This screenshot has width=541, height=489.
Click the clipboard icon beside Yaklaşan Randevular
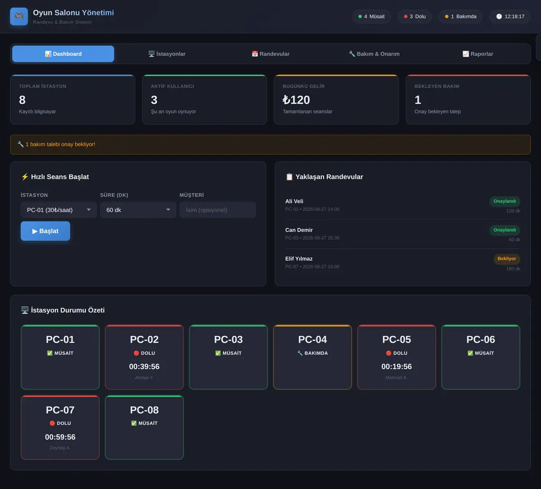pos(289,177)
